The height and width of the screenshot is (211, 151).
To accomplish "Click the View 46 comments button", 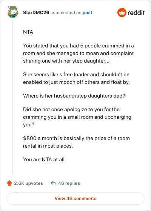I will (75, 198).
